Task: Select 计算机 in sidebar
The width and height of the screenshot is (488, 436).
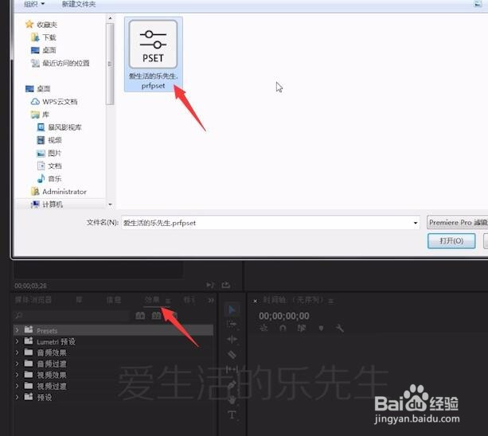Action: point(47,204)
